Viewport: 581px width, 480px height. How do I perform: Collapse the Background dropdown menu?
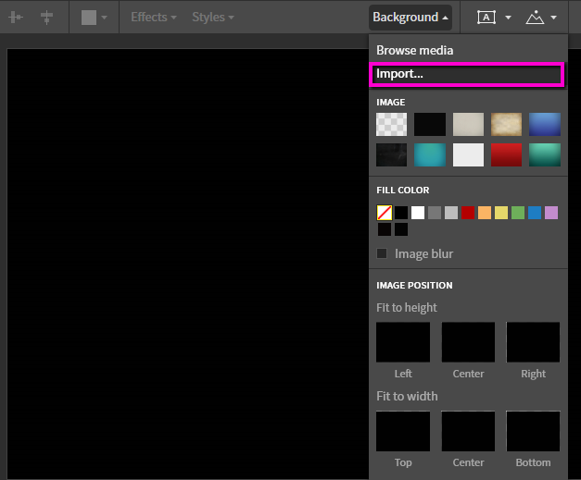(x=410, y=17)
